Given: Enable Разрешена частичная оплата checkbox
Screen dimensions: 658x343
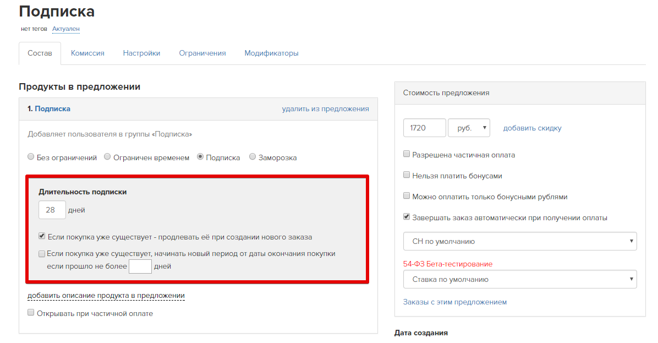Looking at the screenshot, I should 406,154.
